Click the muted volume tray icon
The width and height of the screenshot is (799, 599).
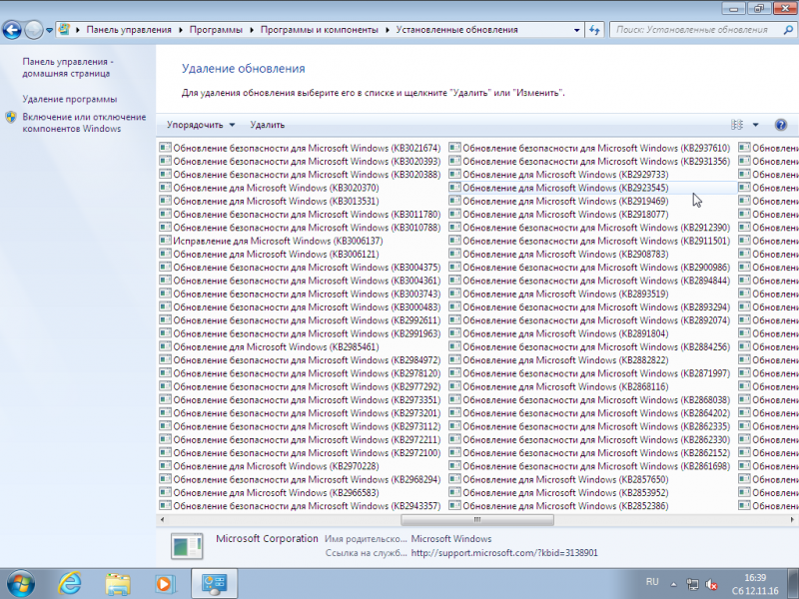coord(711,584)
